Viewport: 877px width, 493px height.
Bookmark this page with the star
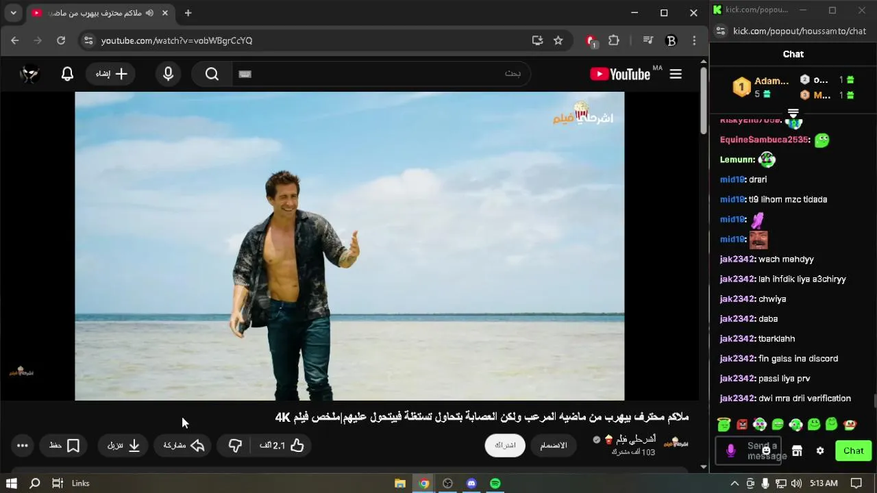click(x=558, y=40)
